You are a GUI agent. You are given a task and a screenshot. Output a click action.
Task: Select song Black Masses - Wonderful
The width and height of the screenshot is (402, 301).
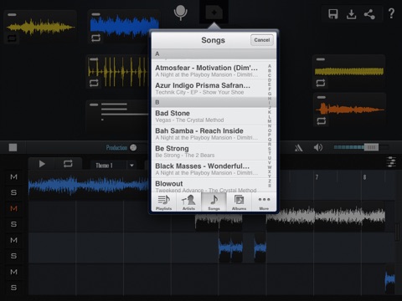pos(209,169)
